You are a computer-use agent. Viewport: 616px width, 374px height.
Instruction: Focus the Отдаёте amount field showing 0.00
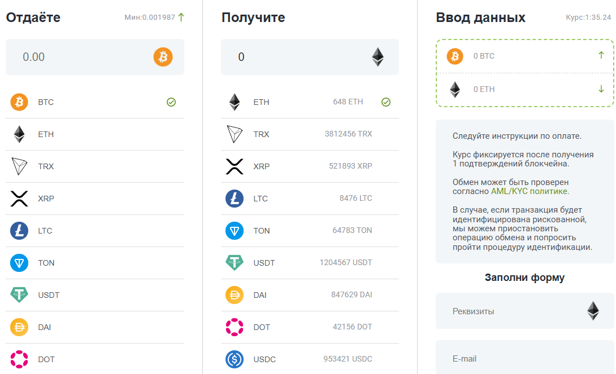[95, 57]
